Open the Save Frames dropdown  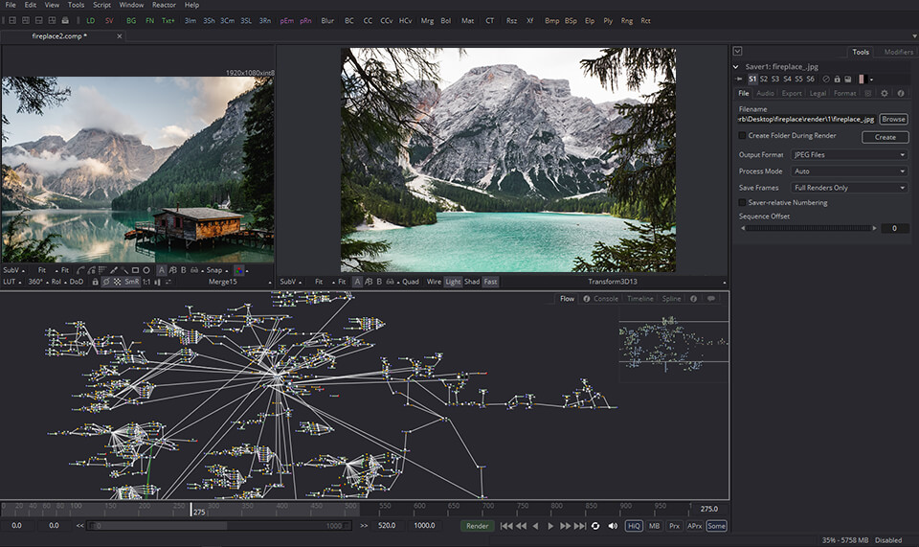point(848,188)
